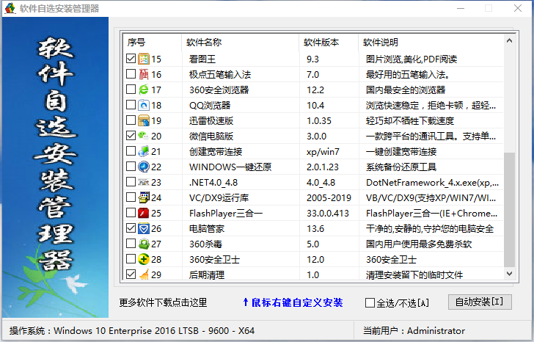Click the FlashPlayer icon in row 25
This screenshot has width=534, height=342.
click(x=144, y=213)
